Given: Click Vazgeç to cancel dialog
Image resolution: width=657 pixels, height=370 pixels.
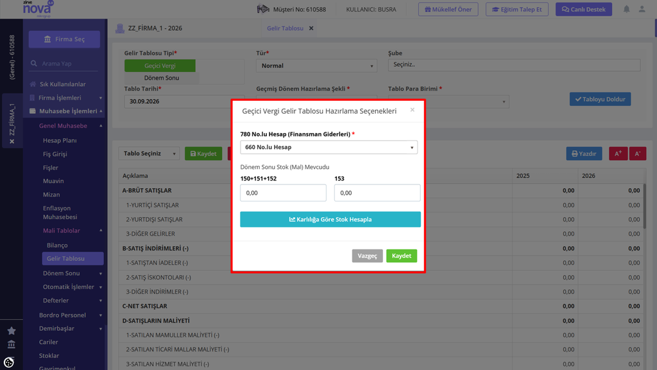Looking at the screenshot, I should [x=367, y=256].
